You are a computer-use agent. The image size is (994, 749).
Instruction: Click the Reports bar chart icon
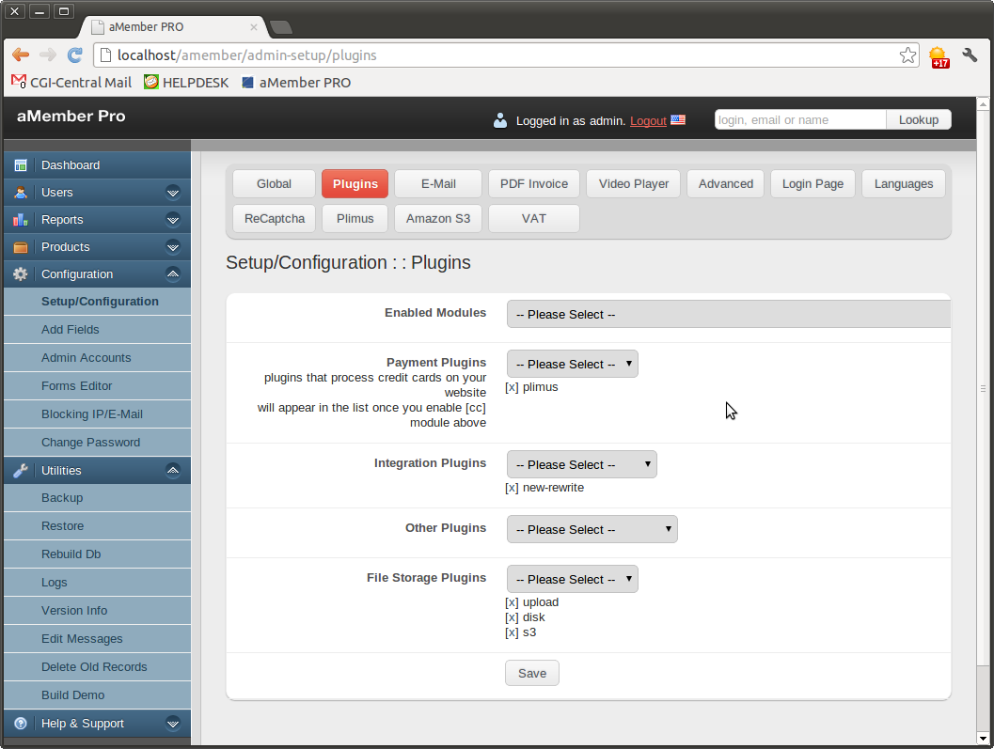pos(20,220)
